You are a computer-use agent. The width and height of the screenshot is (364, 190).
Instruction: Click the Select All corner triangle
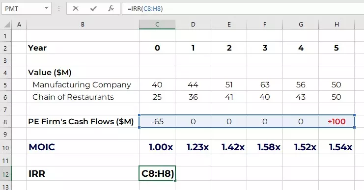pyautogui.click(x=7, y=25)
